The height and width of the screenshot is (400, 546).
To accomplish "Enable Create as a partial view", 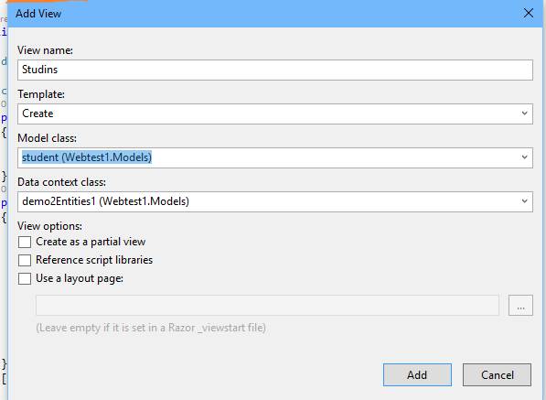I will click(x=25, y=242).
